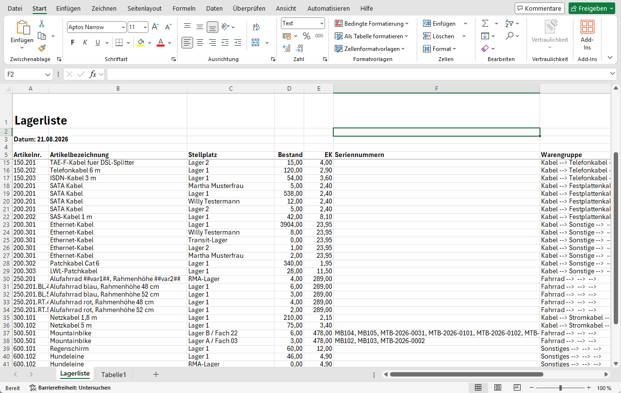Image resolution: width=621 pixels, height=393 pixels.
Task: Click the vertical scrollbar thumb
Action: 616,238
